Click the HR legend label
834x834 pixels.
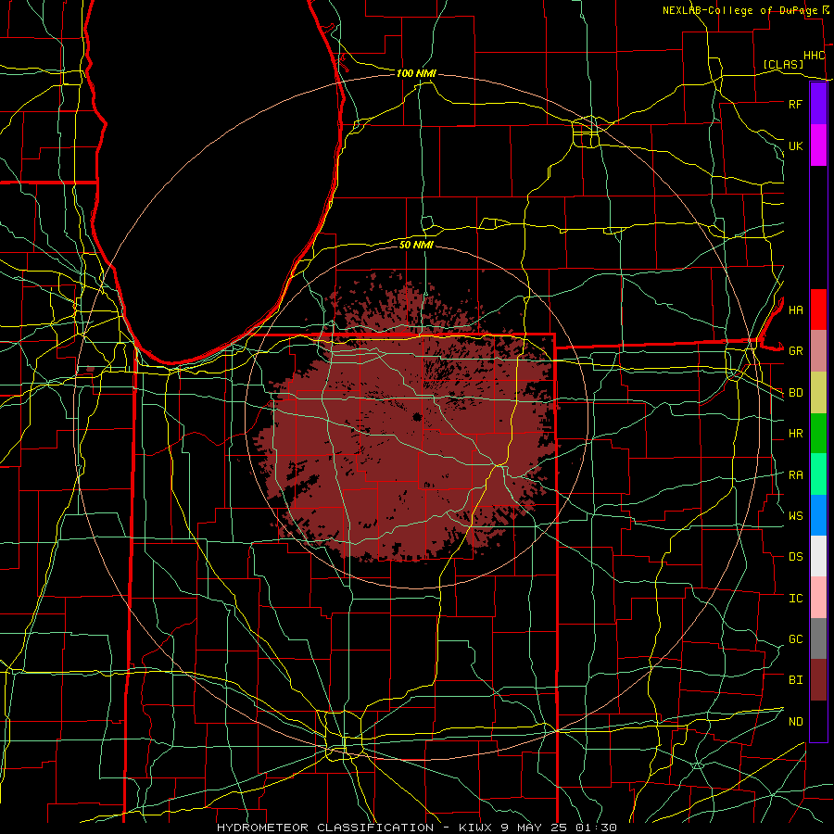[795, 434]
